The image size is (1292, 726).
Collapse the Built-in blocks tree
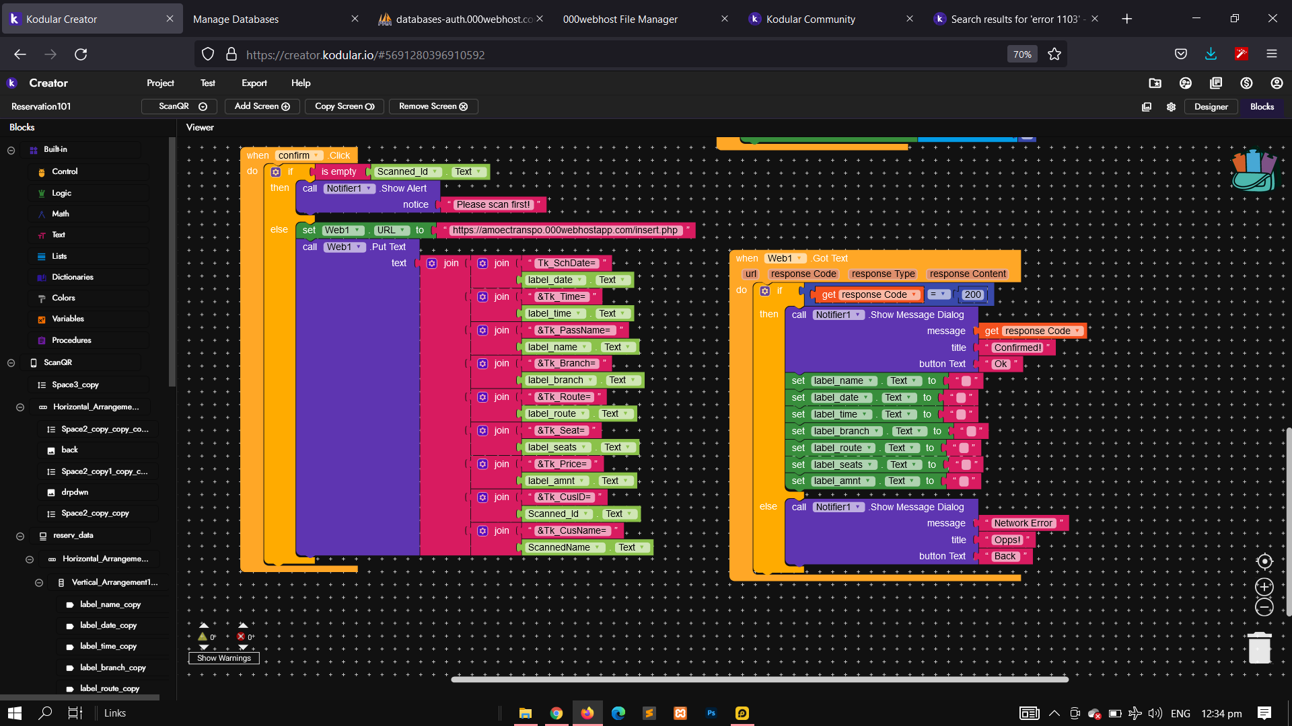[11, 150]
